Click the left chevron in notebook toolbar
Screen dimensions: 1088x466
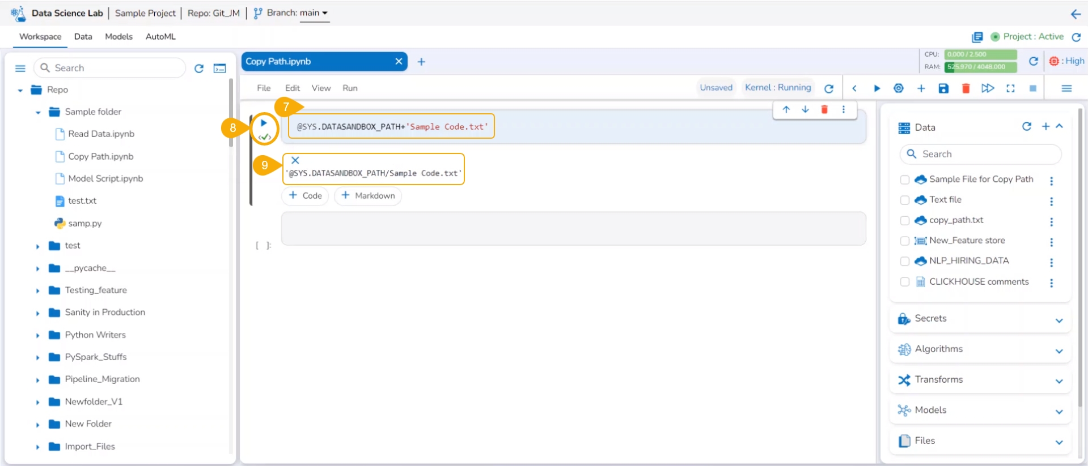(854, 88)
